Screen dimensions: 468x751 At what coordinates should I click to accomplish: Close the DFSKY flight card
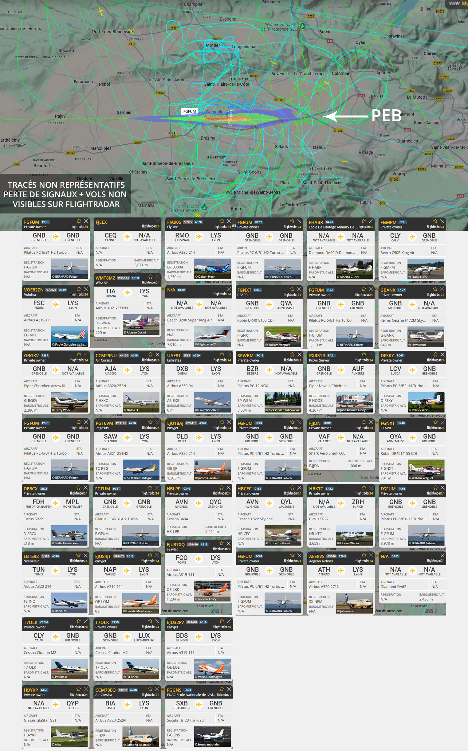coord(442,354)
